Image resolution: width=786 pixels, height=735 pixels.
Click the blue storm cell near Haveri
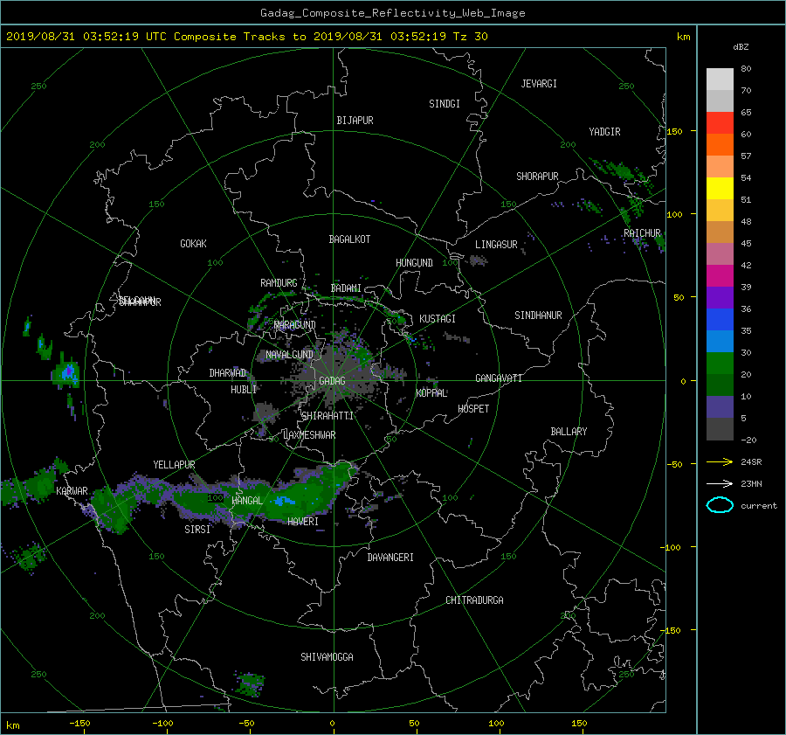[286, 500]
